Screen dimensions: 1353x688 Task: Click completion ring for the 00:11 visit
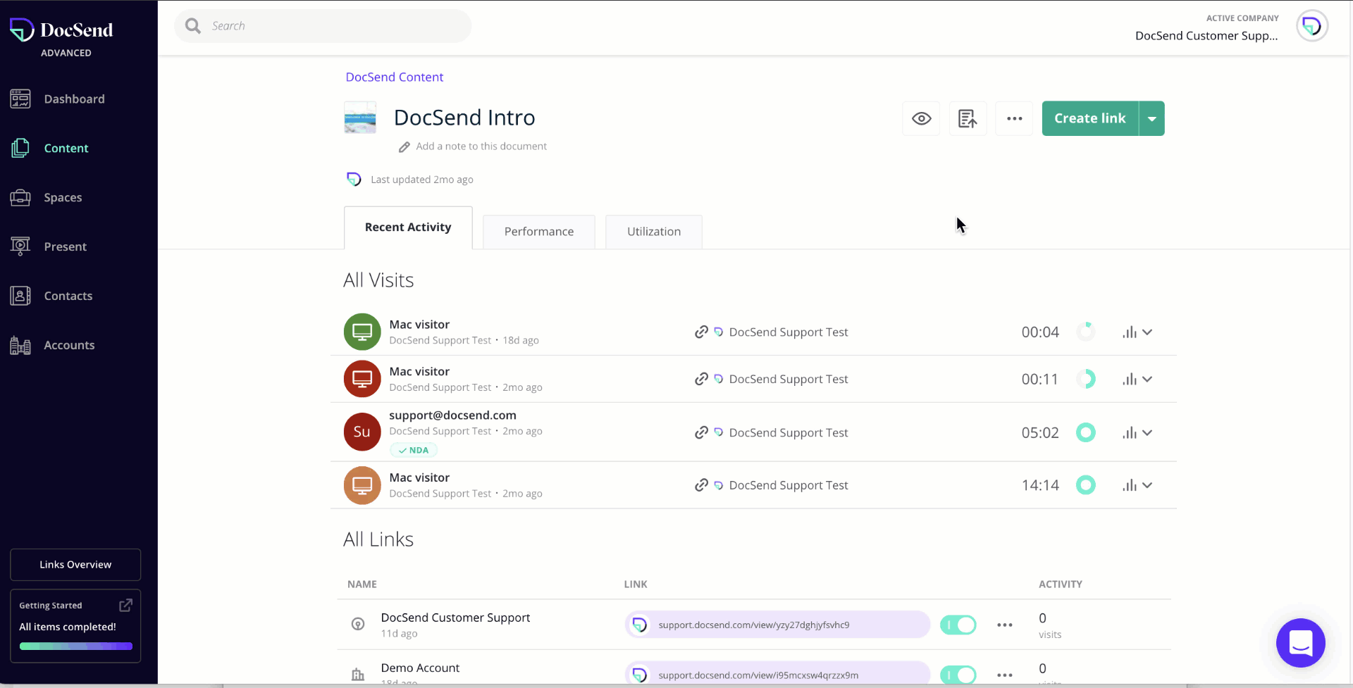(1086, 379)
